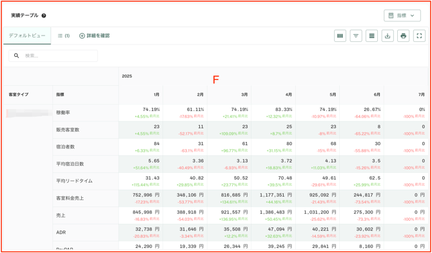
Task: Click the 1,386,483 円 sales cell
Action: coord(276,212)
